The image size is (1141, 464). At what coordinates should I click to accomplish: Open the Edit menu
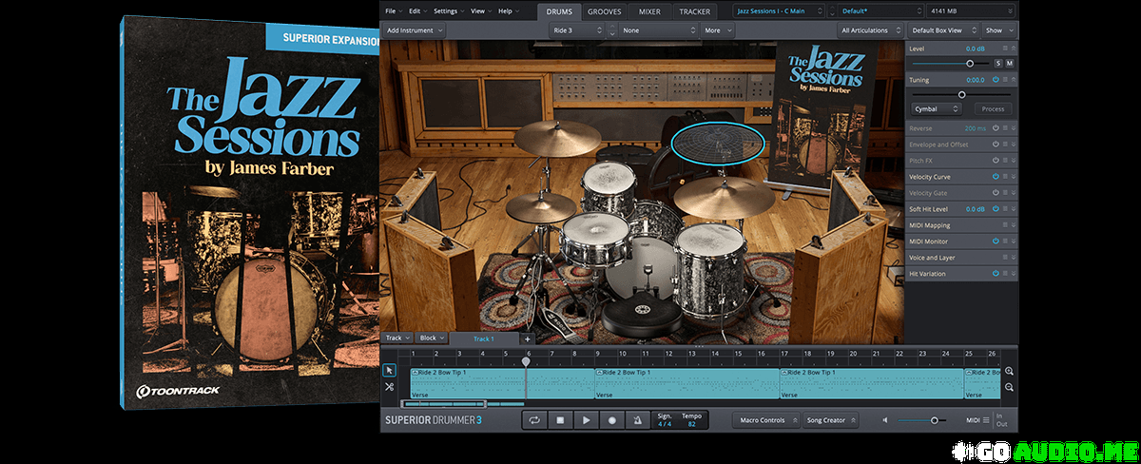[416, 10]
